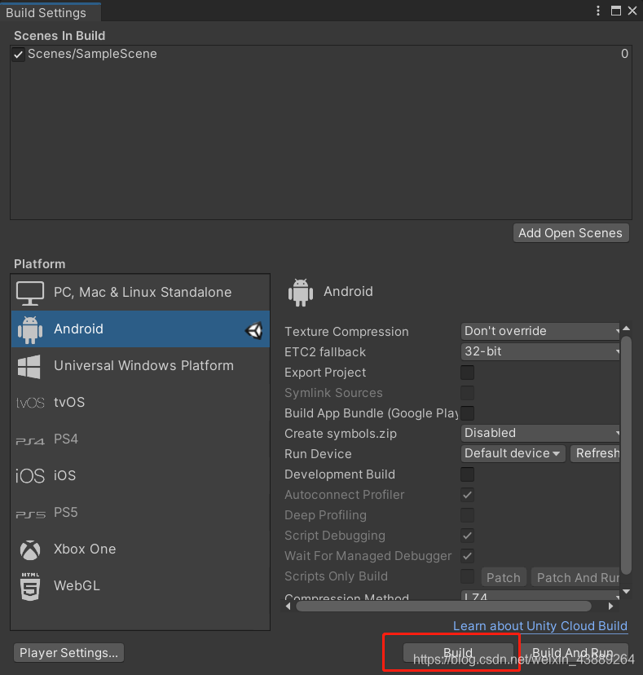Click the Unity logo on the Android row
This screenshot has width=643, height=675.
[x=254, y=331]
